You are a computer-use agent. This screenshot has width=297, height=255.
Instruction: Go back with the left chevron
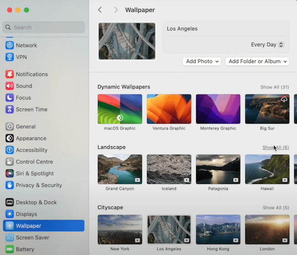100,10
